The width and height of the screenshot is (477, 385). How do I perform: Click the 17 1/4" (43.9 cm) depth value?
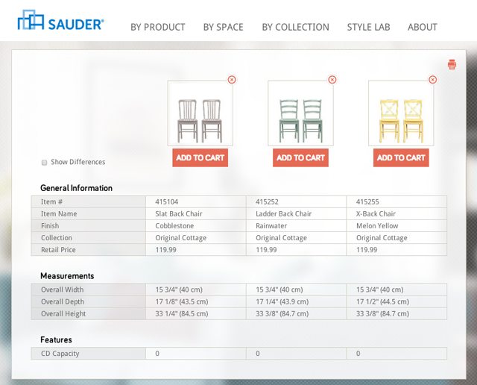coord(282,301)
